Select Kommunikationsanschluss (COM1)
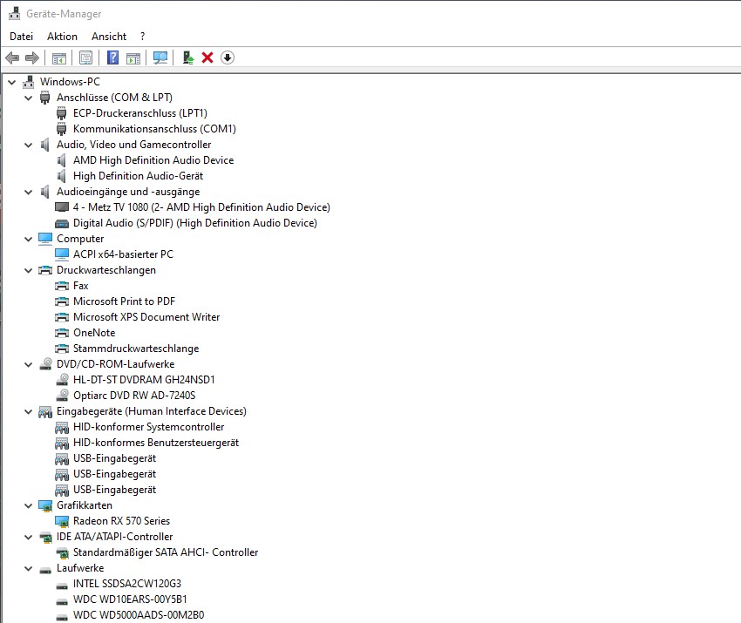This screenshot has width=741, height=623. click(x=154, y=129)
